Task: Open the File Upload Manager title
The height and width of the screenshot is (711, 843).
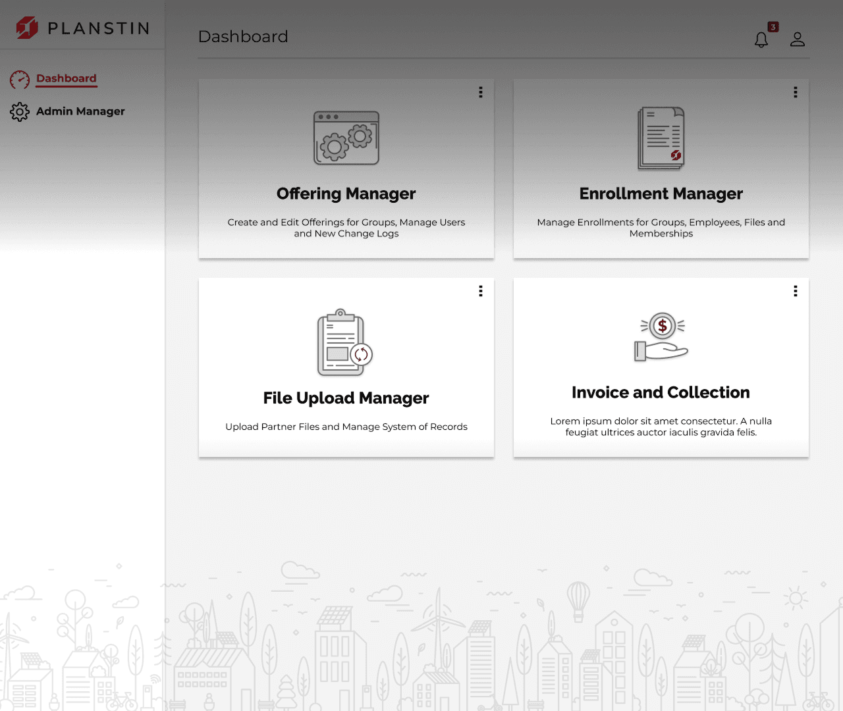Action: (346, 398)
